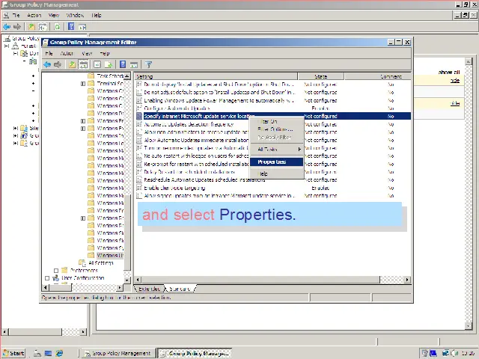
Task: Click Export List icon in Editor toolbar
Action: [x=109, y=64]
